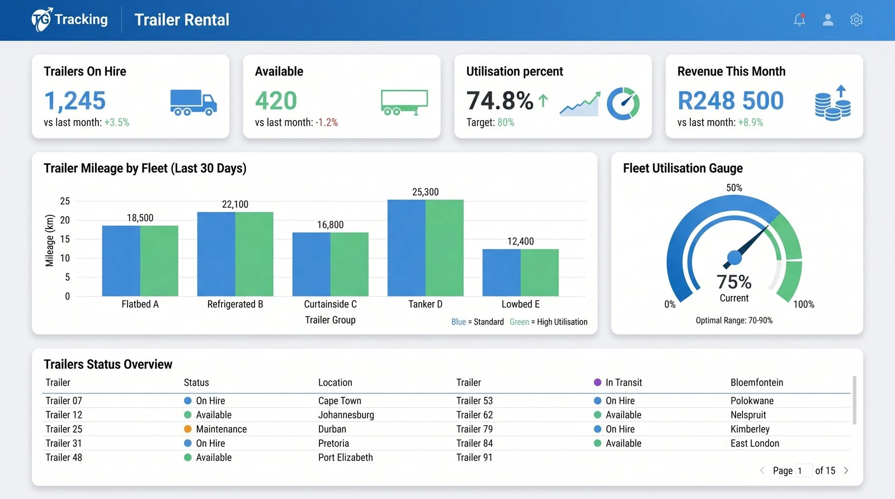Select the Lowbed E green bar

point(539,273)
